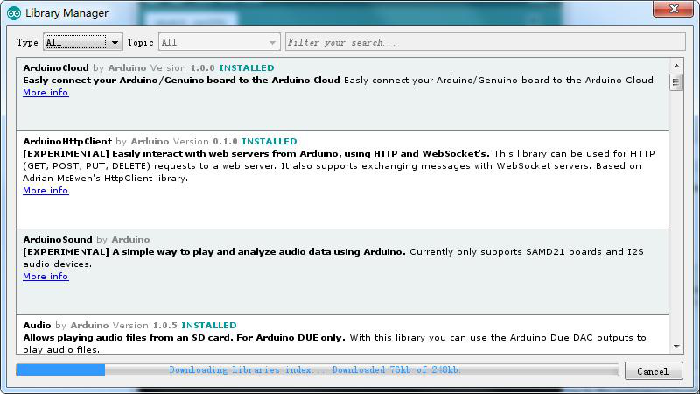Click the Type label
700x394 pixels.
click(28, 42)
